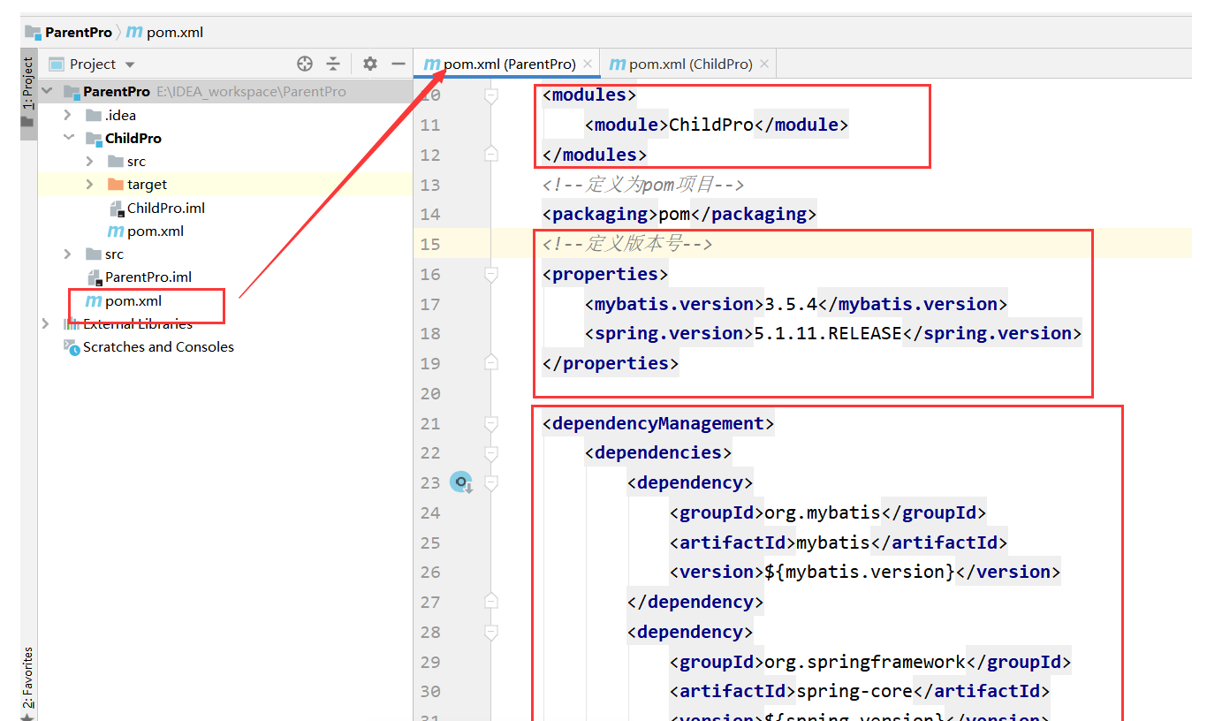Click the comment on line 13
The height and width of the screenshot is (721, 1207).
[643, 185]
